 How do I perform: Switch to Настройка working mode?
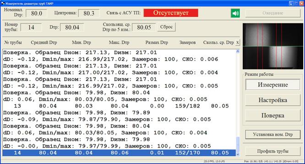[x=272, y=100]
